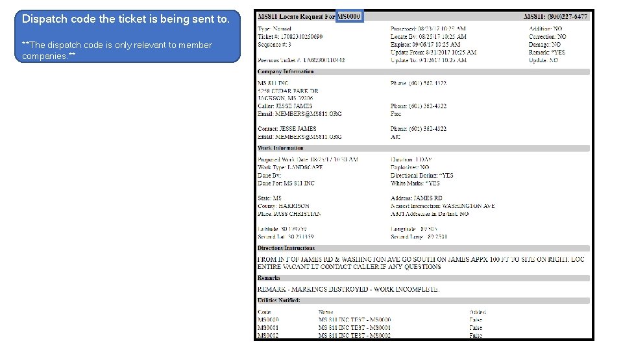Select the empty 'Fax:' field label
Viewport: 623px width, 350px height.
(396, 114)
